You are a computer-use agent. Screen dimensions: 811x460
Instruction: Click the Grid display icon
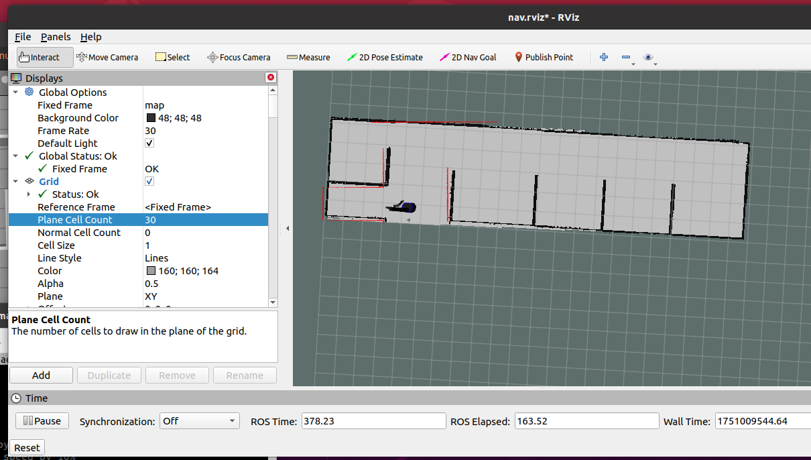[x=29, y=181]
